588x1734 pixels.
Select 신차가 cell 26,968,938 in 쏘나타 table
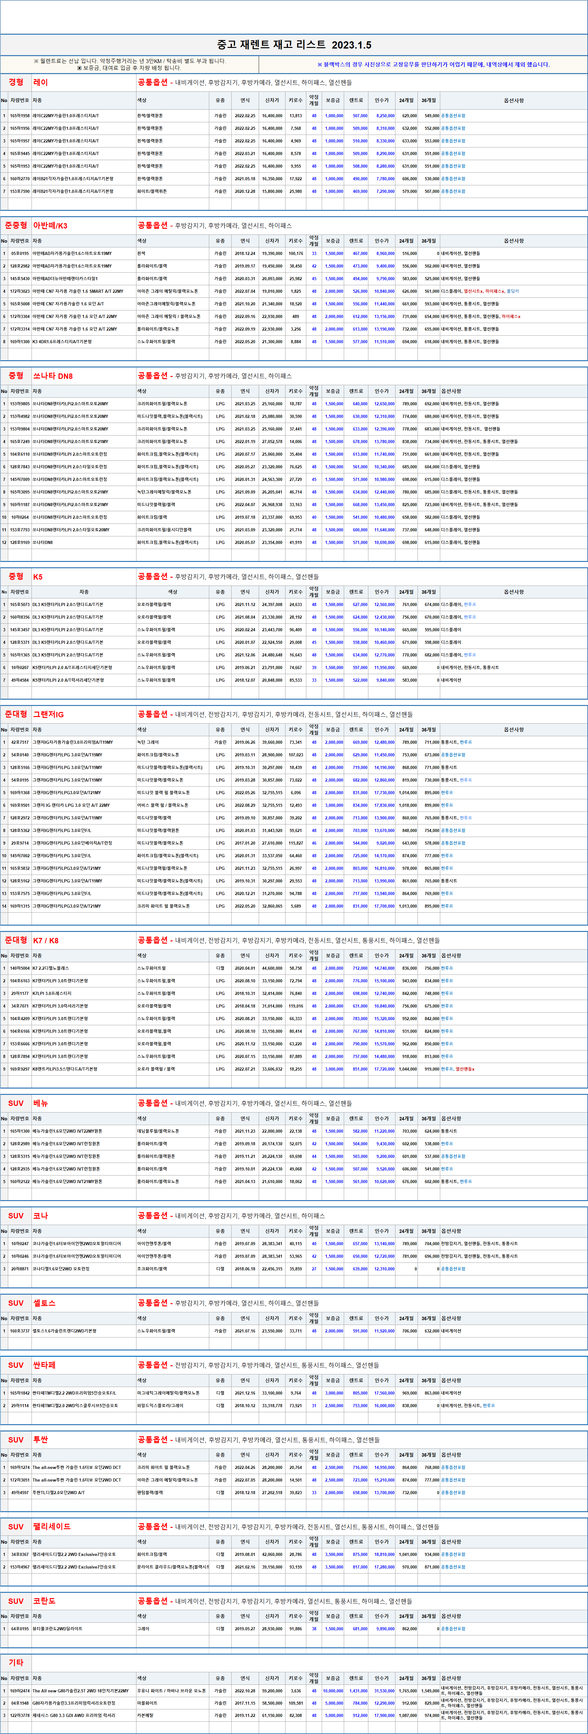tap(272, 505)
